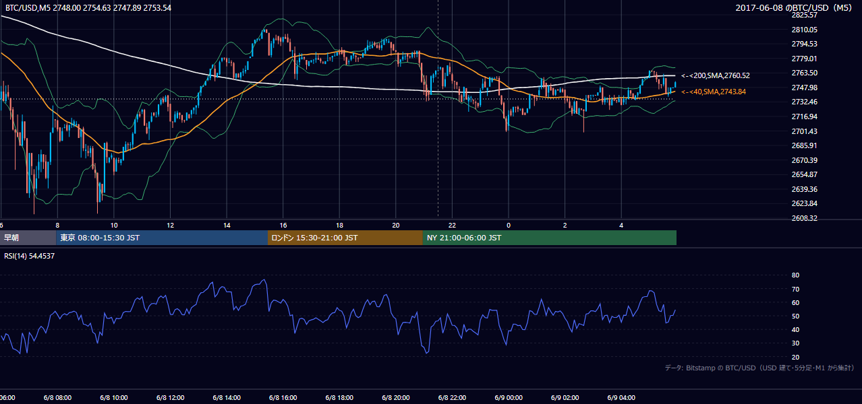
Task: Click RSI axis level 60
Action: click(x=795, y=302)
